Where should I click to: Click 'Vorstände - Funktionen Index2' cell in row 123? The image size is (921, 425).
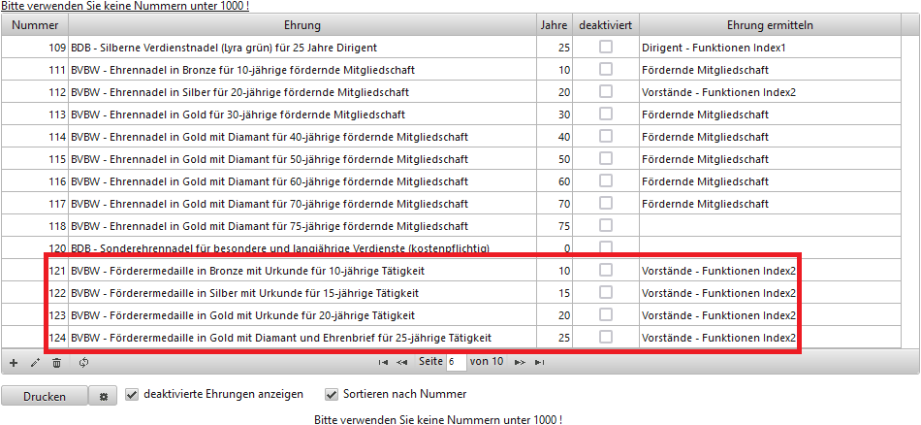770,315
